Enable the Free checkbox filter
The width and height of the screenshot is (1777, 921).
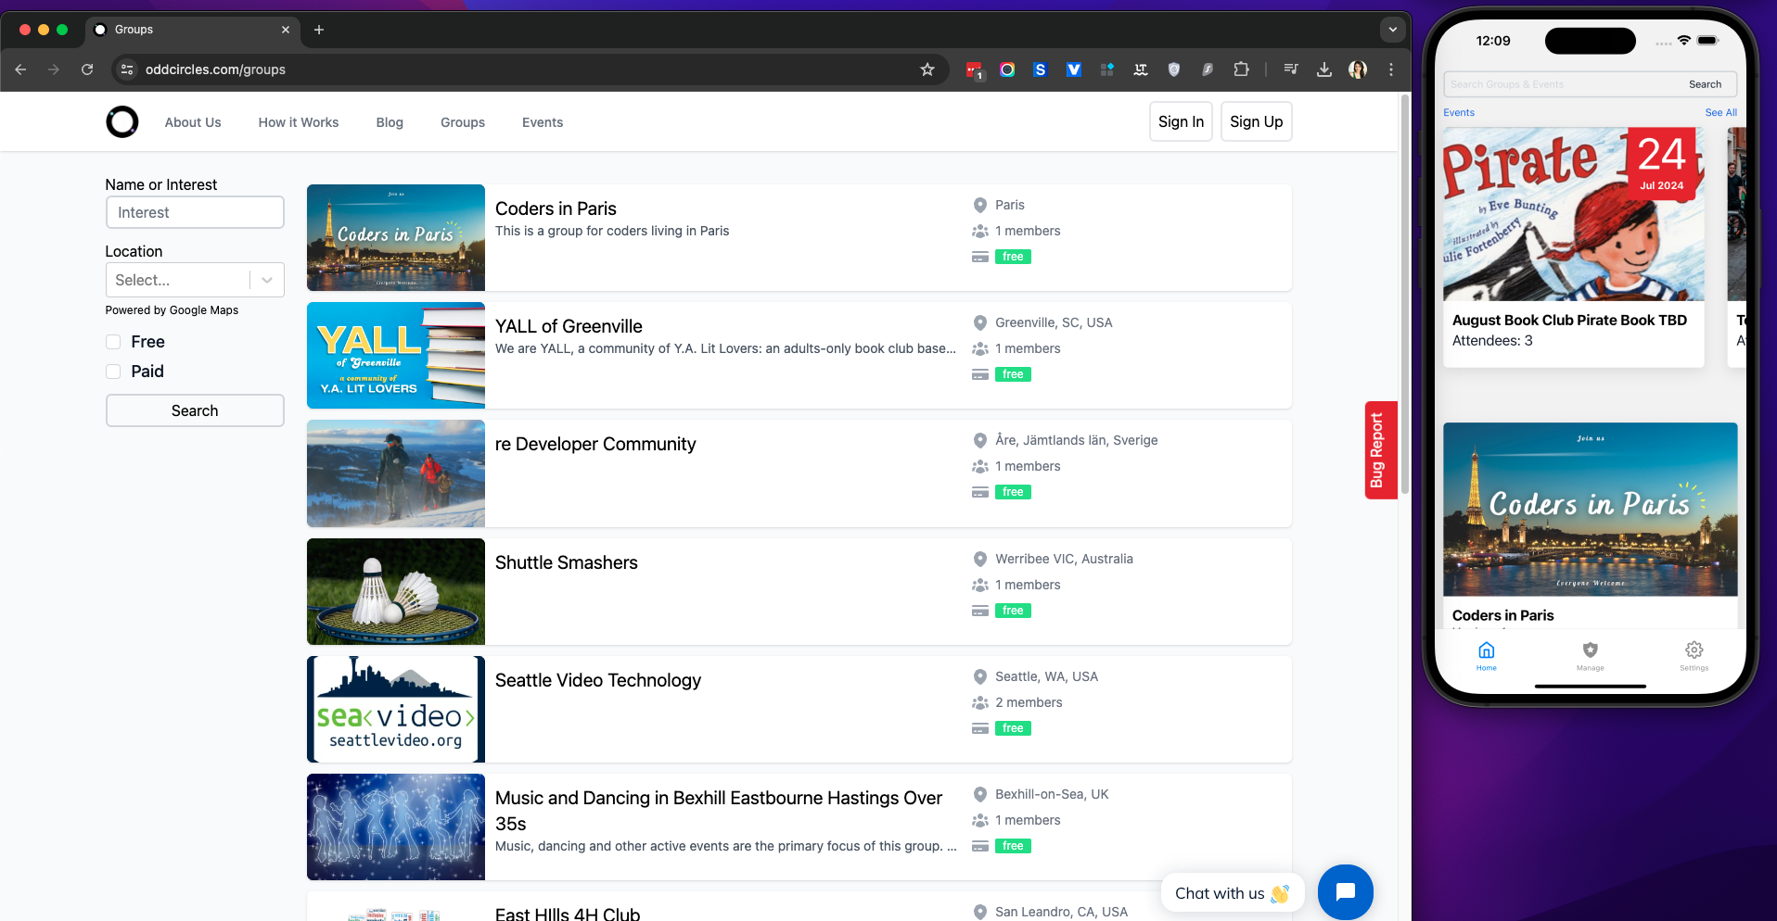click(x=114, y=342)
